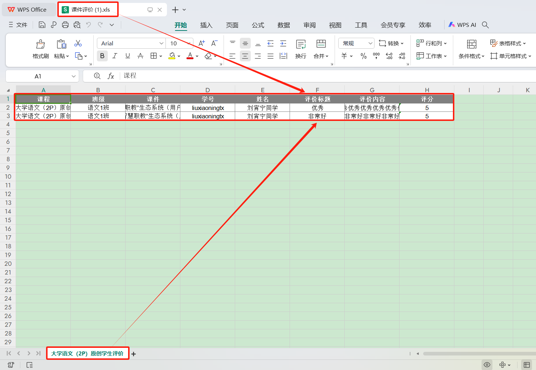The height and width of the screenshot is (370, 536).
Task: Open the number format 常规 dropdown
Action: [x=370, y=43]
